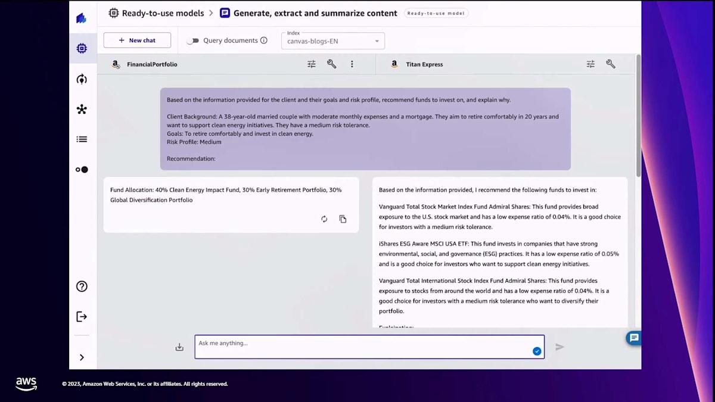Click the Titan Express wrench tool icon

pyautogui.click(x=611, y=64)
